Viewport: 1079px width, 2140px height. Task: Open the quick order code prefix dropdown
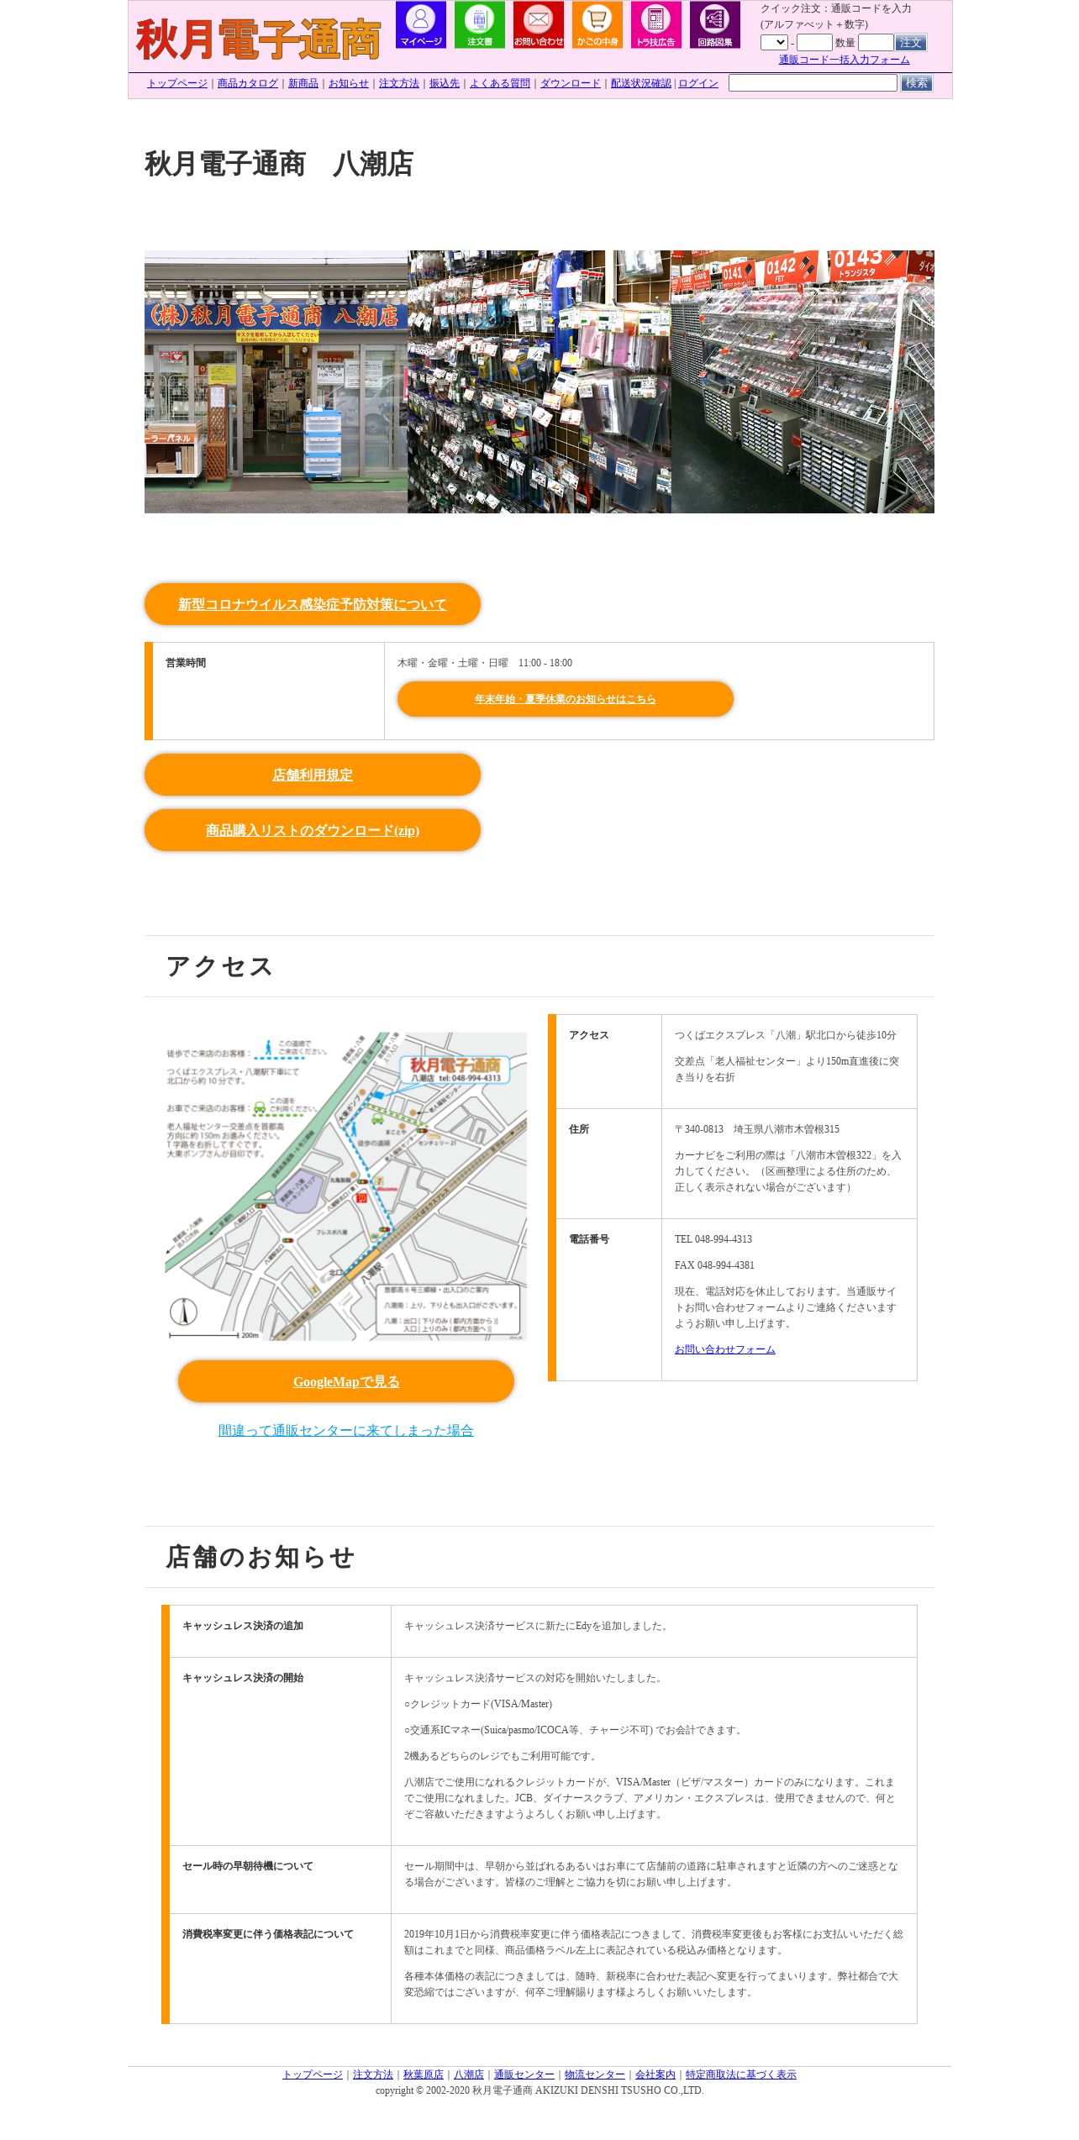coord(774,42)
